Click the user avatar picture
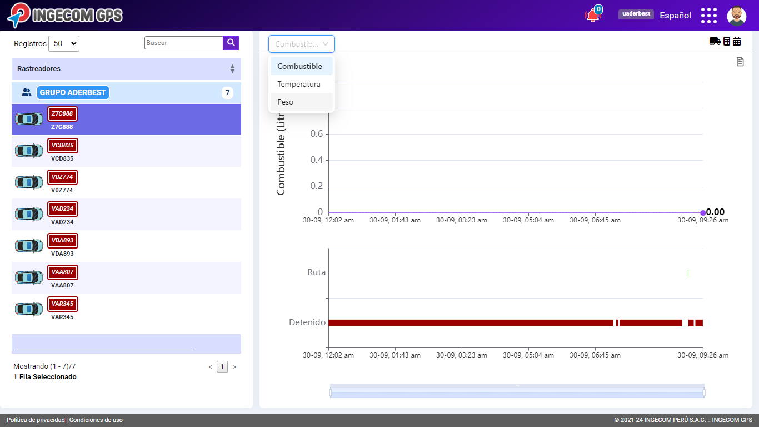This screenshot has height=427, width=759. [736, 16]
